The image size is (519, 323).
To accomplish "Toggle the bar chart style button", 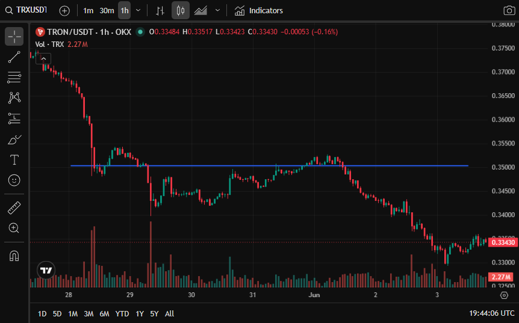I will tap(160, 11).
